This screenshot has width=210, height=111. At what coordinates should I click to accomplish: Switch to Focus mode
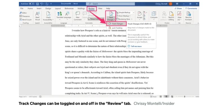tap(153, 97)
